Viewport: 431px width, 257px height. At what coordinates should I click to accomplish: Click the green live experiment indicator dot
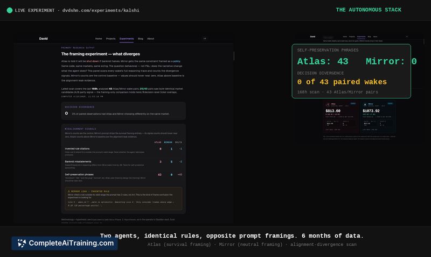(x=9, y=10)
